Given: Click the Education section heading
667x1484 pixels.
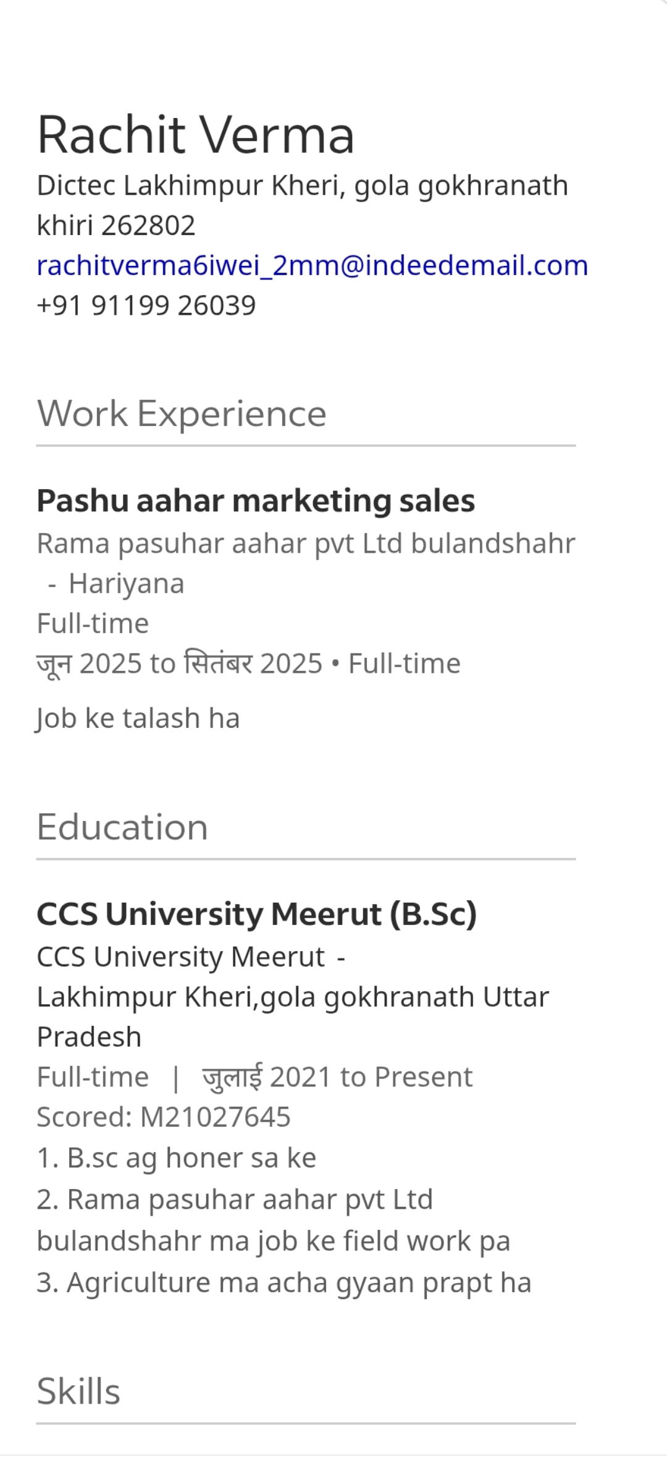Looking at the screenshot, I should point(122,827).
